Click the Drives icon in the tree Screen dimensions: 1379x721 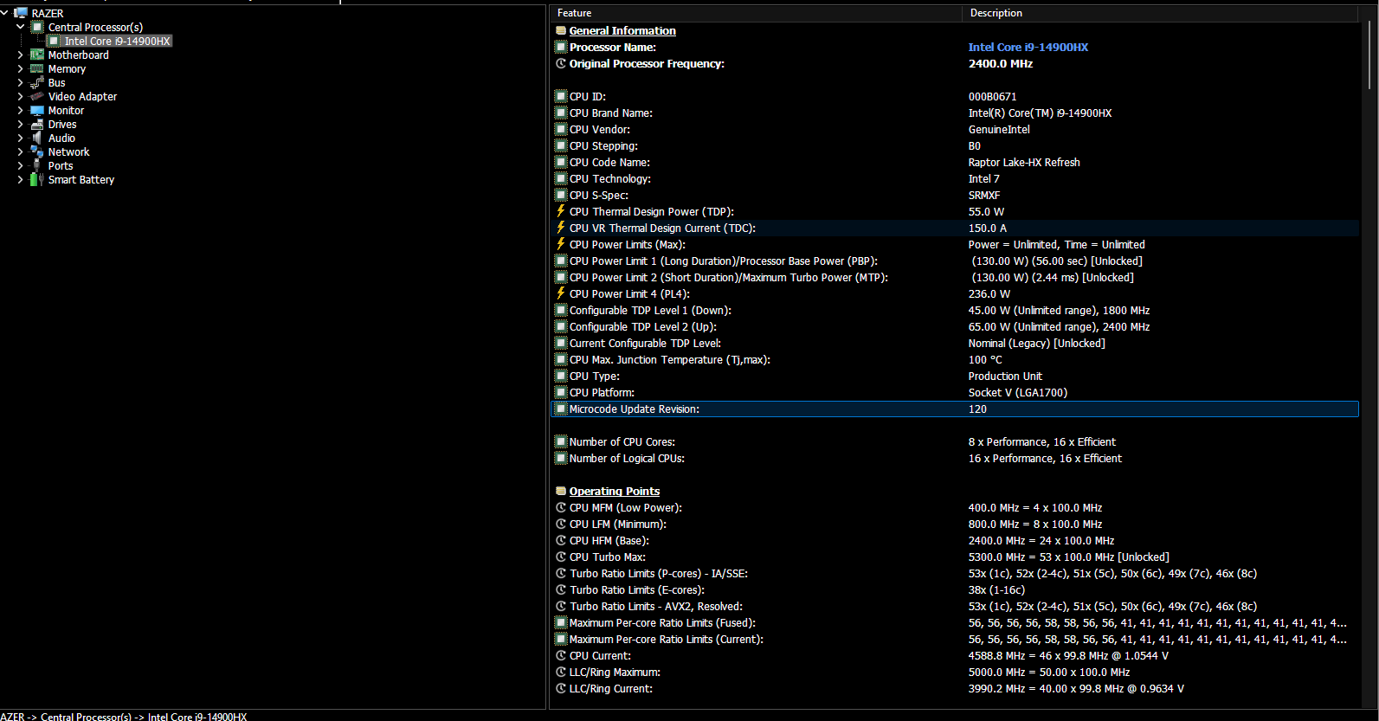tap(37, 124)
